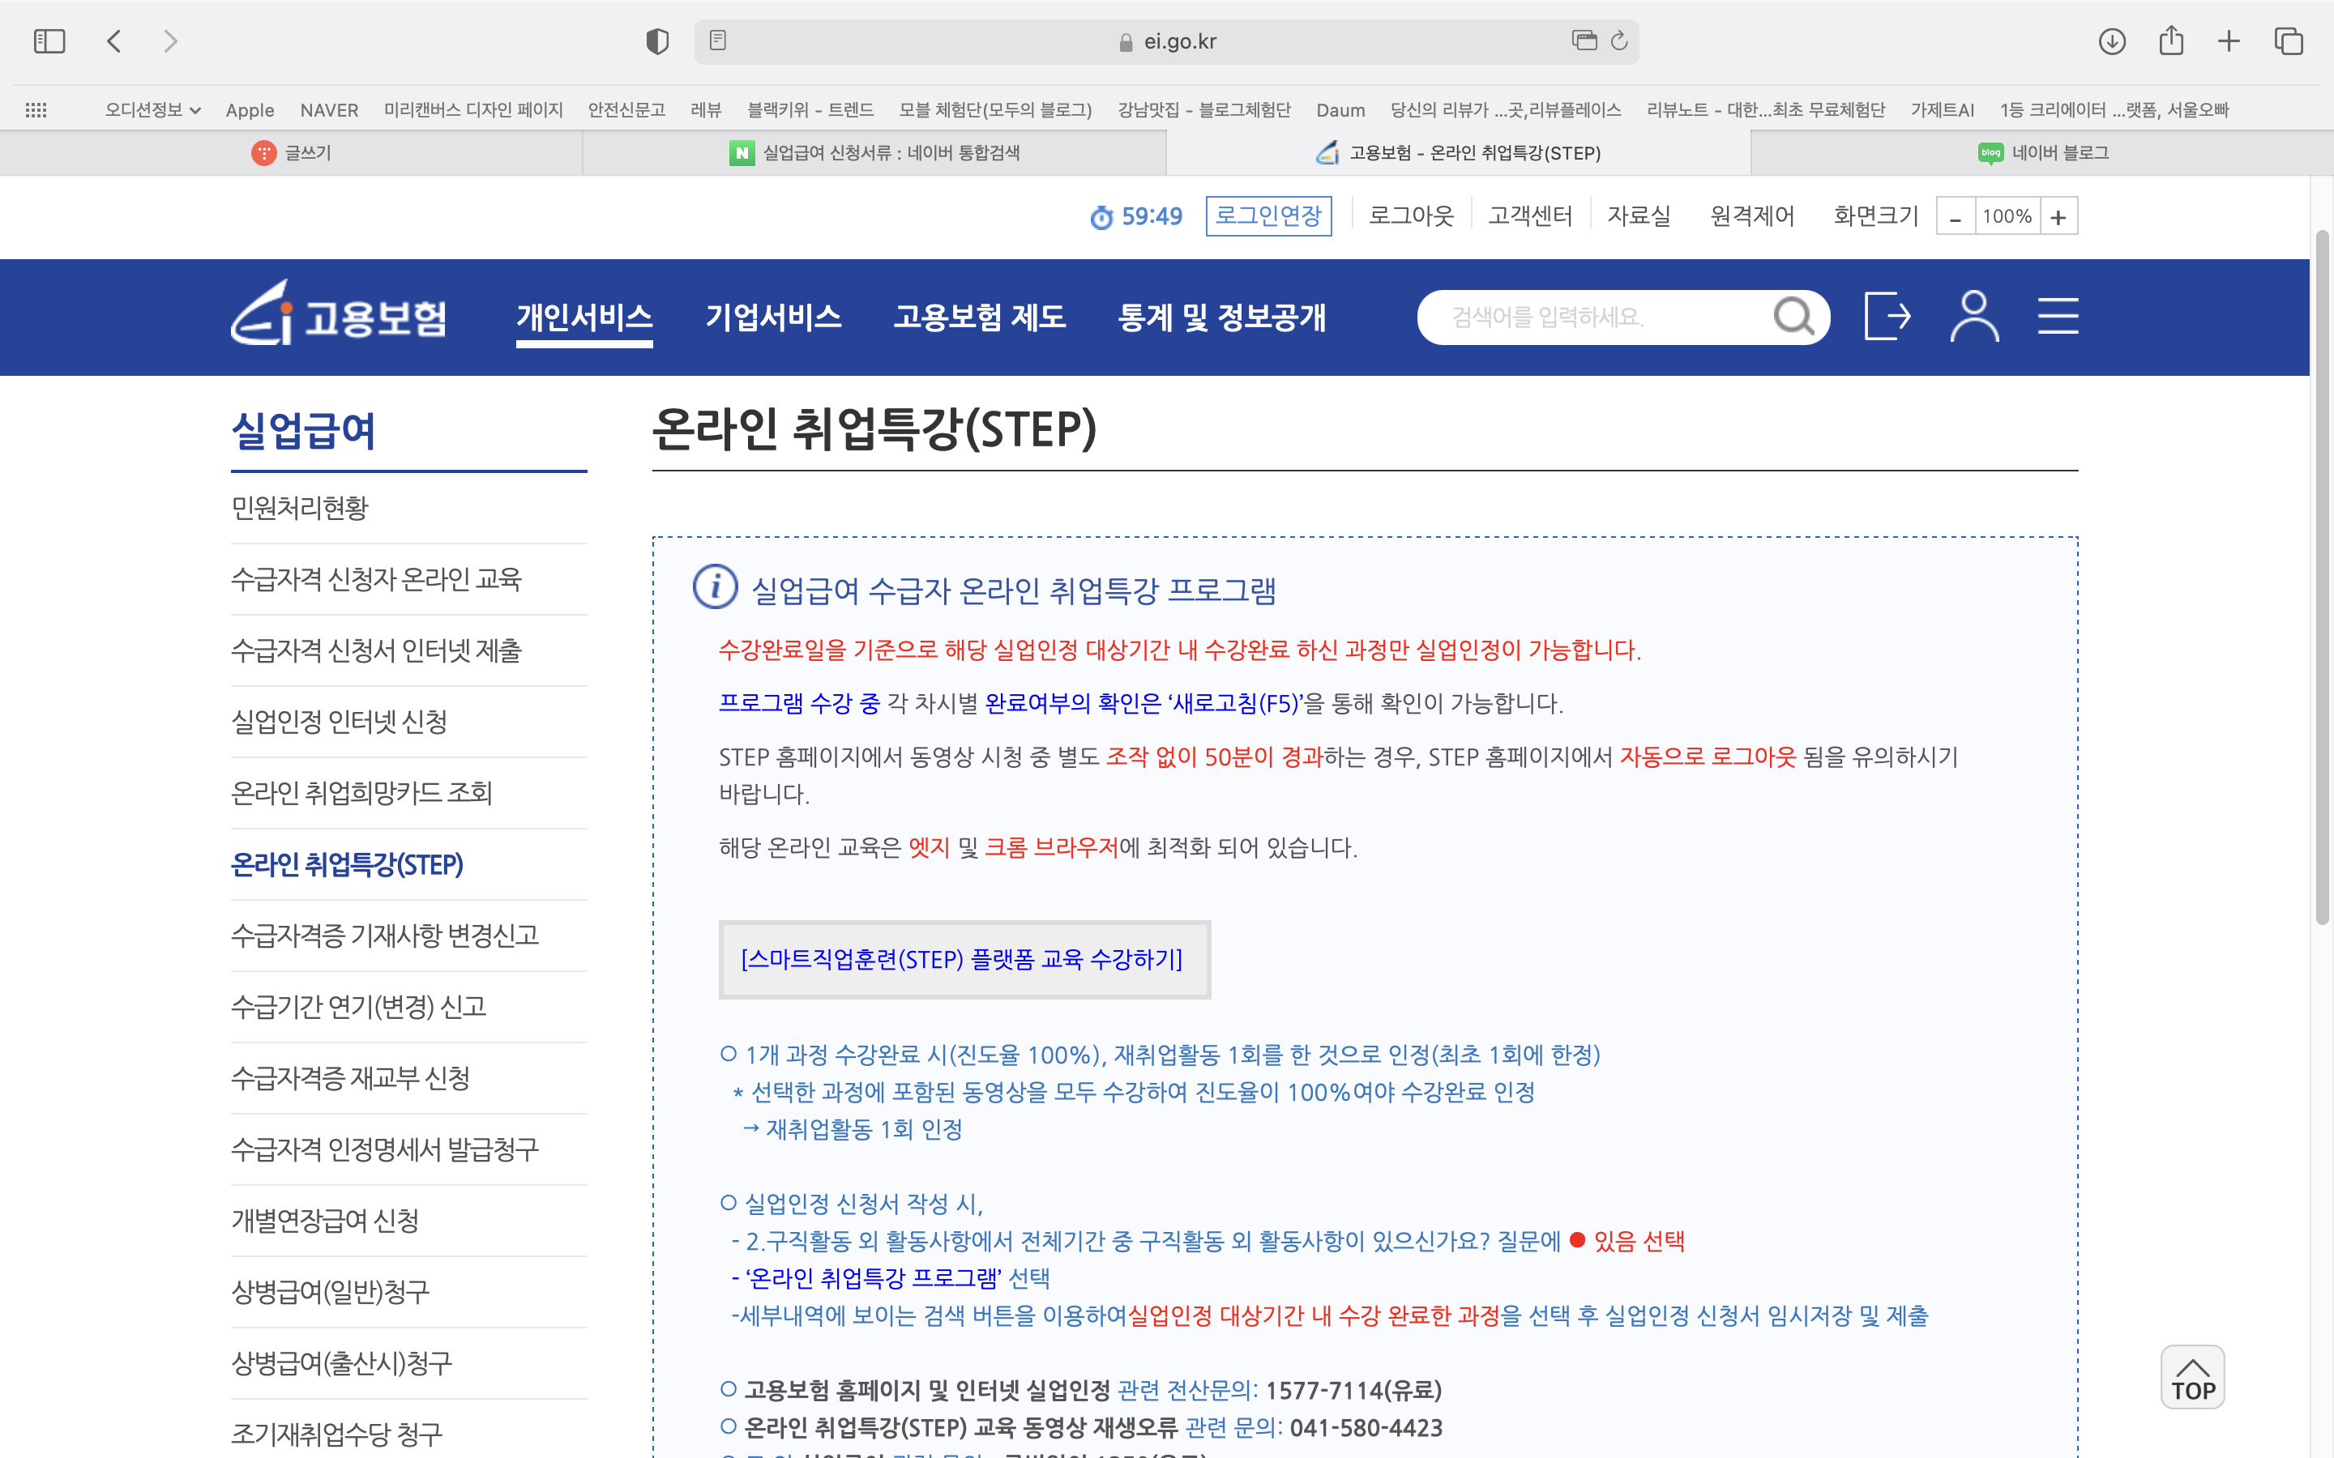This screenshot has height=1458, width=2334.
Task: Click the STEP 플랫폼 교육 수강하기 link
Action: [963, 960]
